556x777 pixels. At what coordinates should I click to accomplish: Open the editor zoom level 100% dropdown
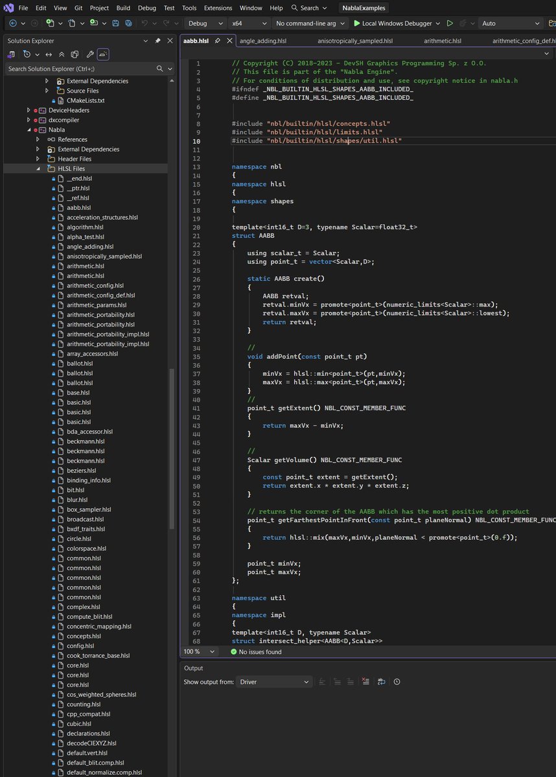pos(199,651)
